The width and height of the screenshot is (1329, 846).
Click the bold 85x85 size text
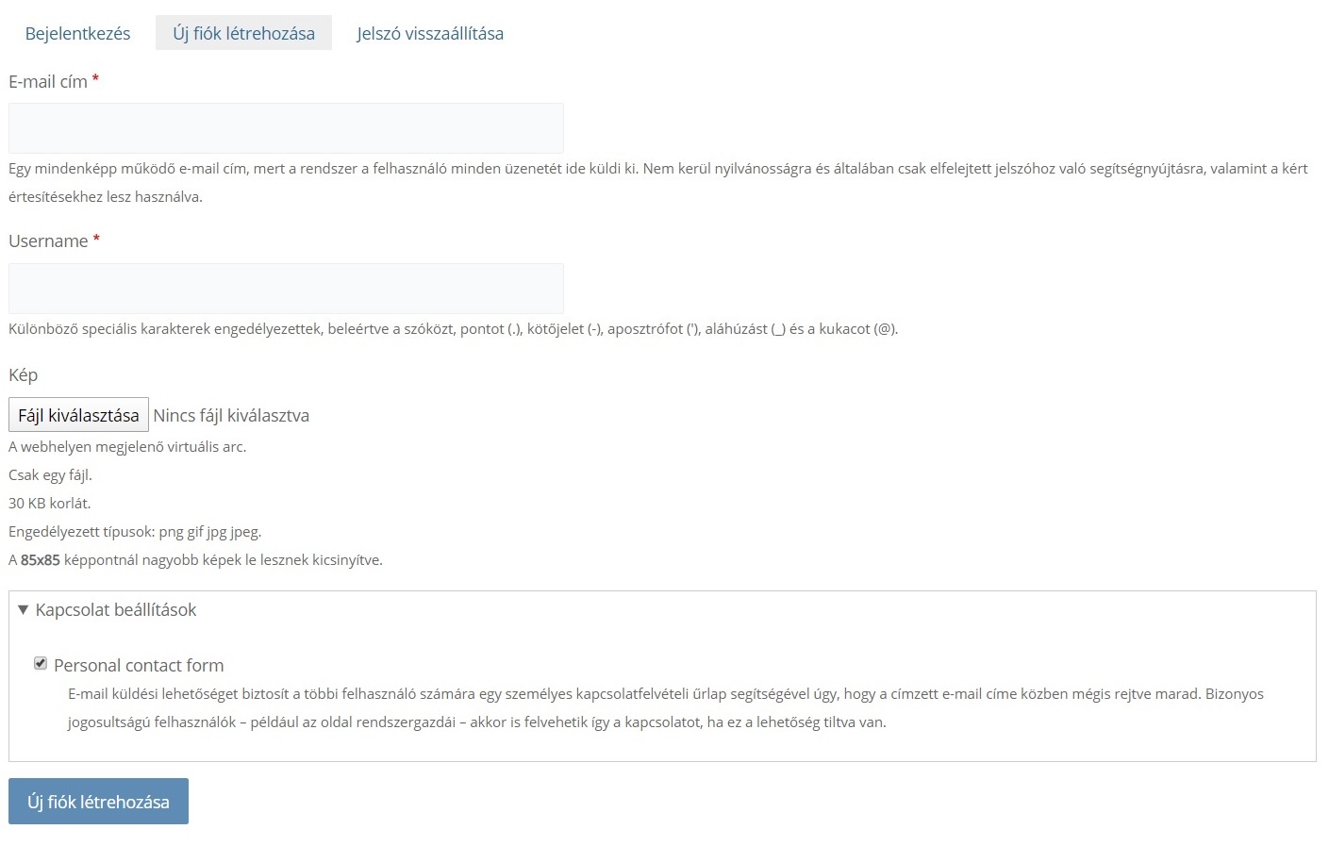tap(41, 560)
